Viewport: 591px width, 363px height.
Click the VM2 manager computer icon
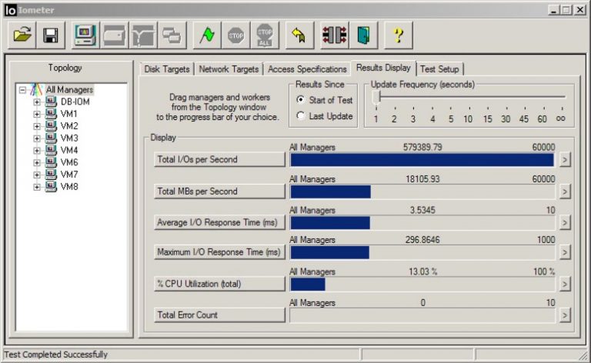[51, 126]
